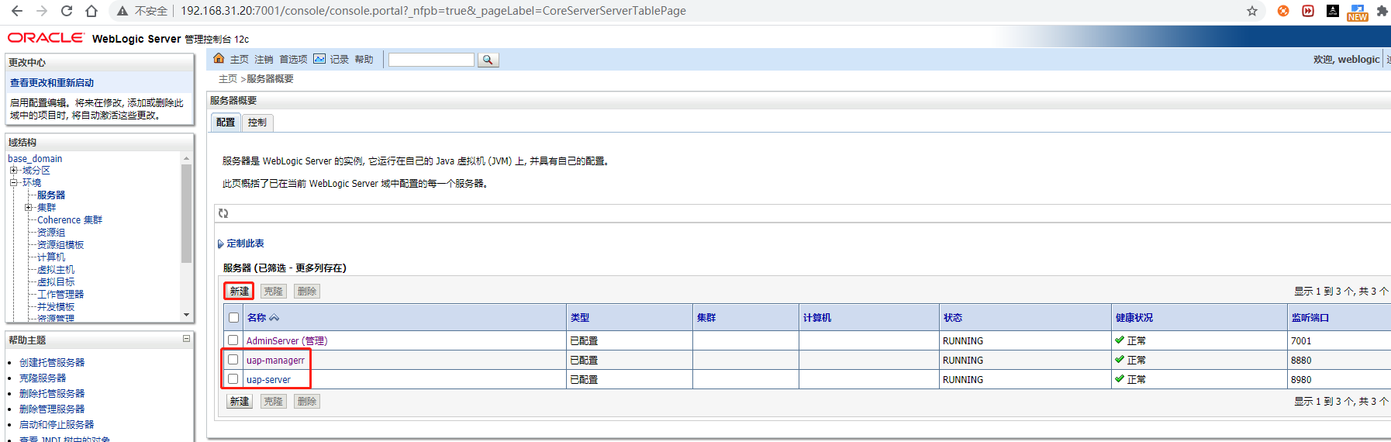Open 帮助 help menu
This screenshot has width=1391, height=442.
click(364, 60)
